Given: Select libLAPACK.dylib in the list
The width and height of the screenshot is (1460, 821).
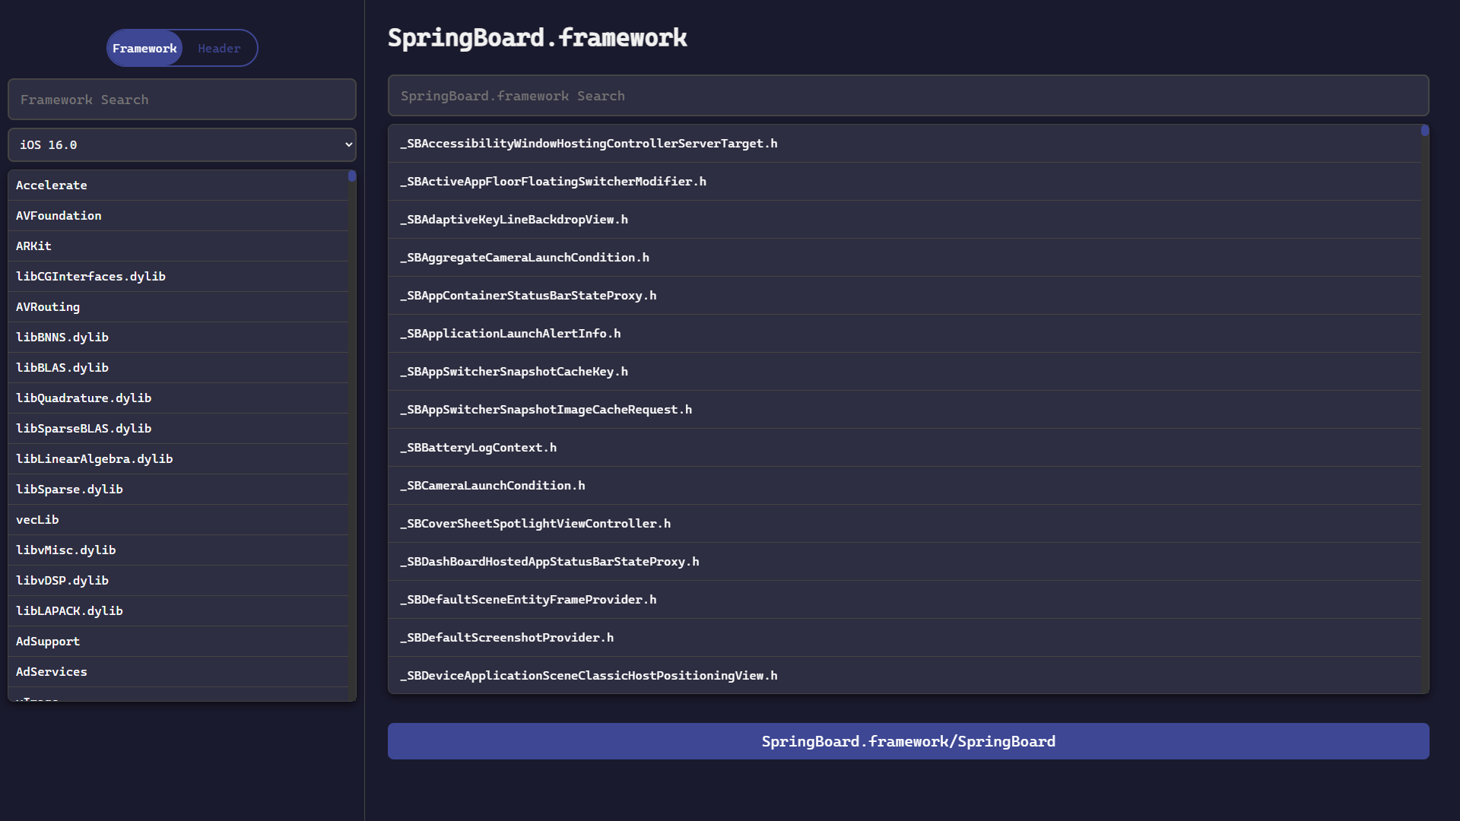Looking at the screenshot, I should coord(178,611).
